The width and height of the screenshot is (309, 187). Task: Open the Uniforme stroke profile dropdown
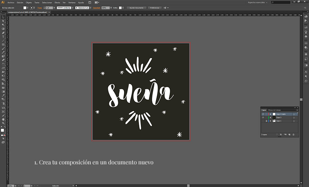pyautogui.click(x=72, y=8)
